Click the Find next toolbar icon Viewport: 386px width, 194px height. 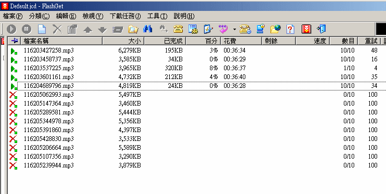[x=163, y=29]
